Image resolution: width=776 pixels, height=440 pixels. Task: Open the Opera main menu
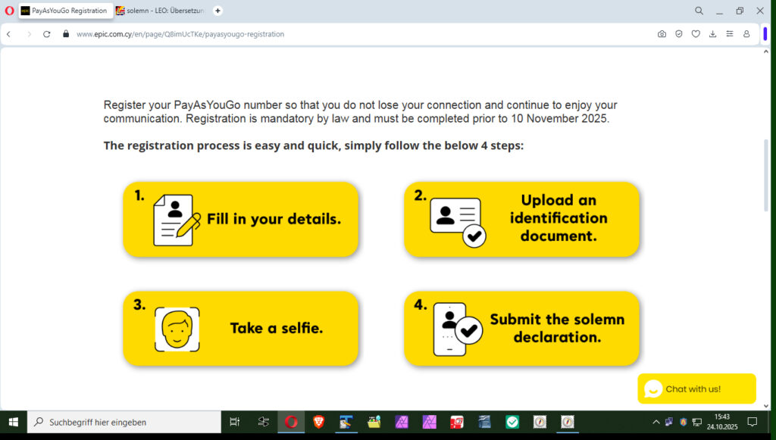click(x=9, y=11)
